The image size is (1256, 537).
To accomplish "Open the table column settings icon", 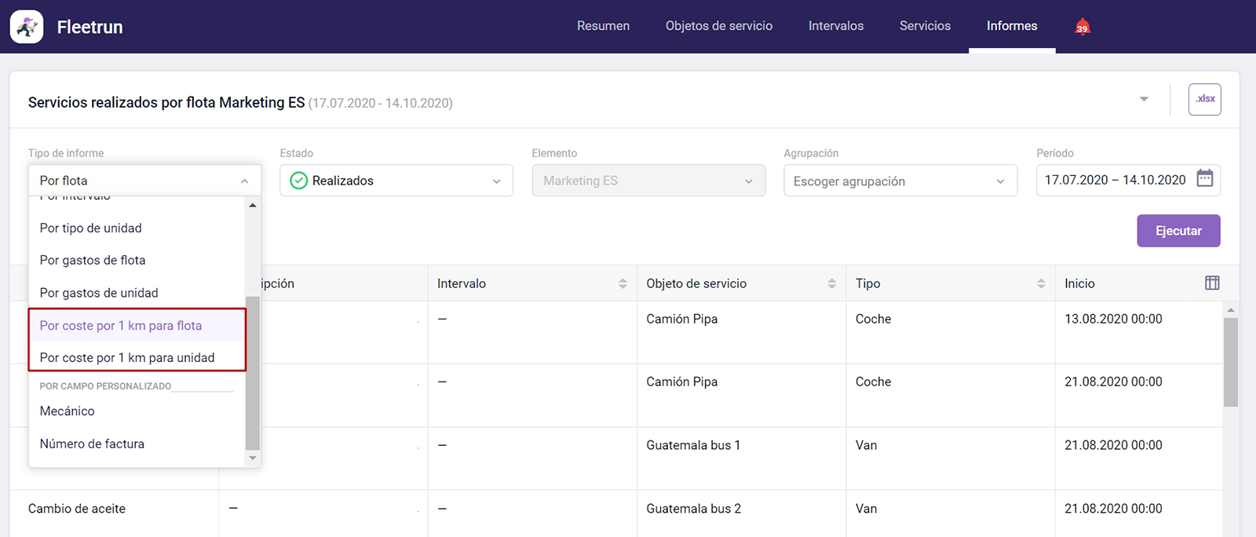I will [1211, 283].
